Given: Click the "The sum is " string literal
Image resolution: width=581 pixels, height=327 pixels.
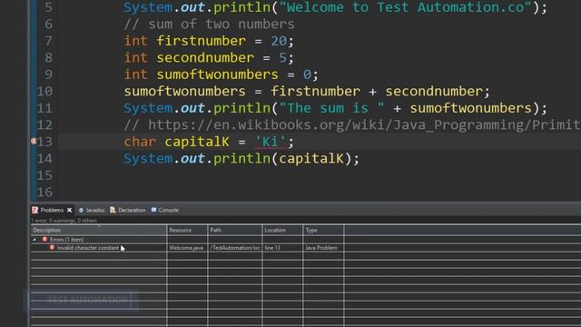Looking at the screenshot, I should point(331,108).
